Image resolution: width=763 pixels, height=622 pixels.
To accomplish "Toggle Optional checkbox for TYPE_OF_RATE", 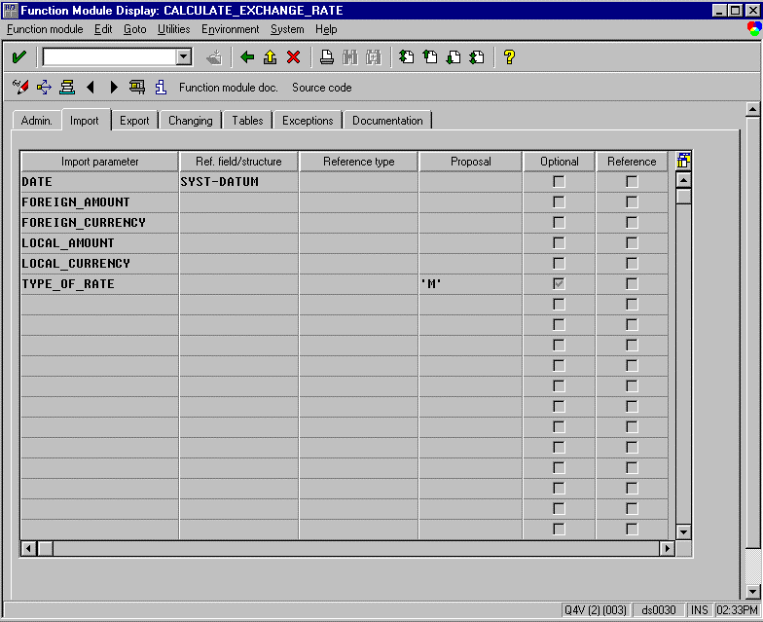I will [x=559, y=284].
